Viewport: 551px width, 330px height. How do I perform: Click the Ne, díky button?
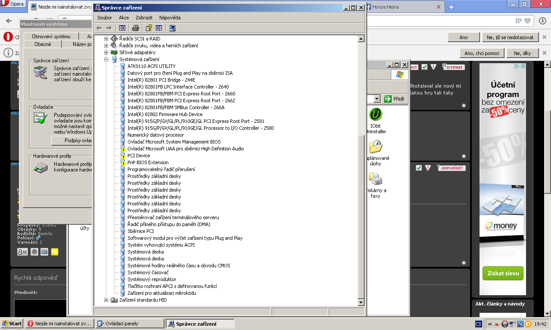[523, 53]
